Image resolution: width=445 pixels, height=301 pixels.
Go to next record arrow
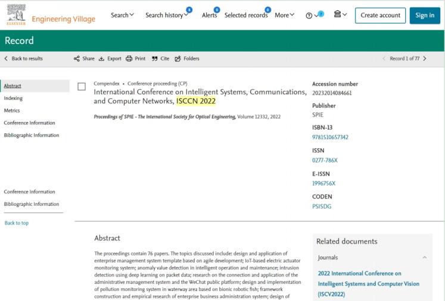pos(424,59)
